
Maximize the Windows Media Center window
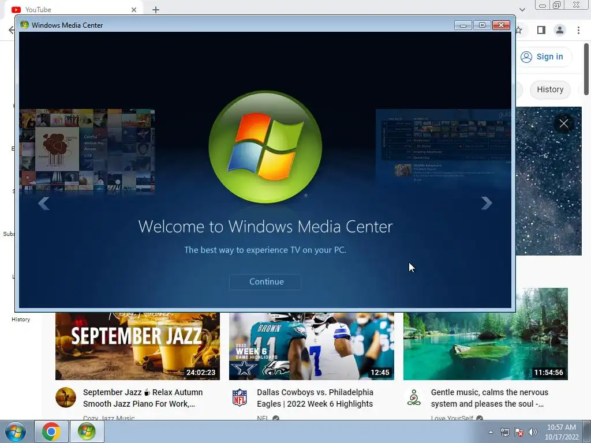[482, 25]
